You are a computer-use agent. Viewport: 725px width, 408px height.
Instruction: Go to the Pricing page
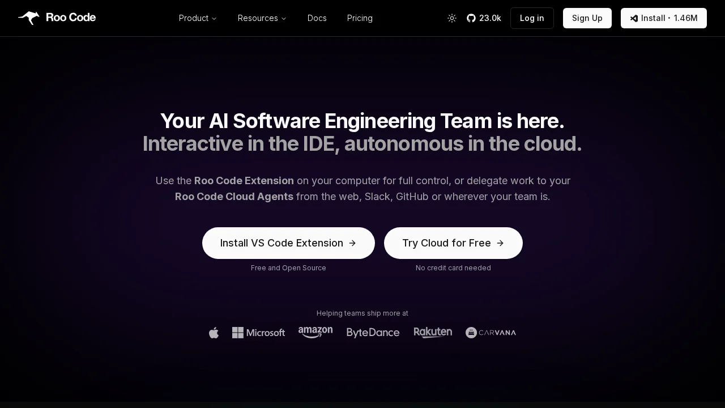coord(360,18)
